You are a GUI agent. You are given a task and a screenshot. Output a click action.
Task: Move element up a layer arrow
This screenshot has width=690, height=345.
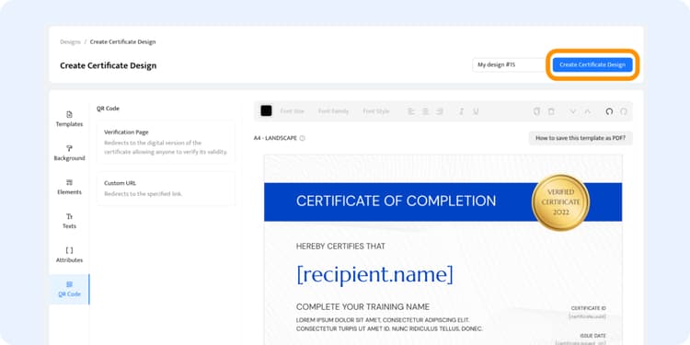[587, 111]
